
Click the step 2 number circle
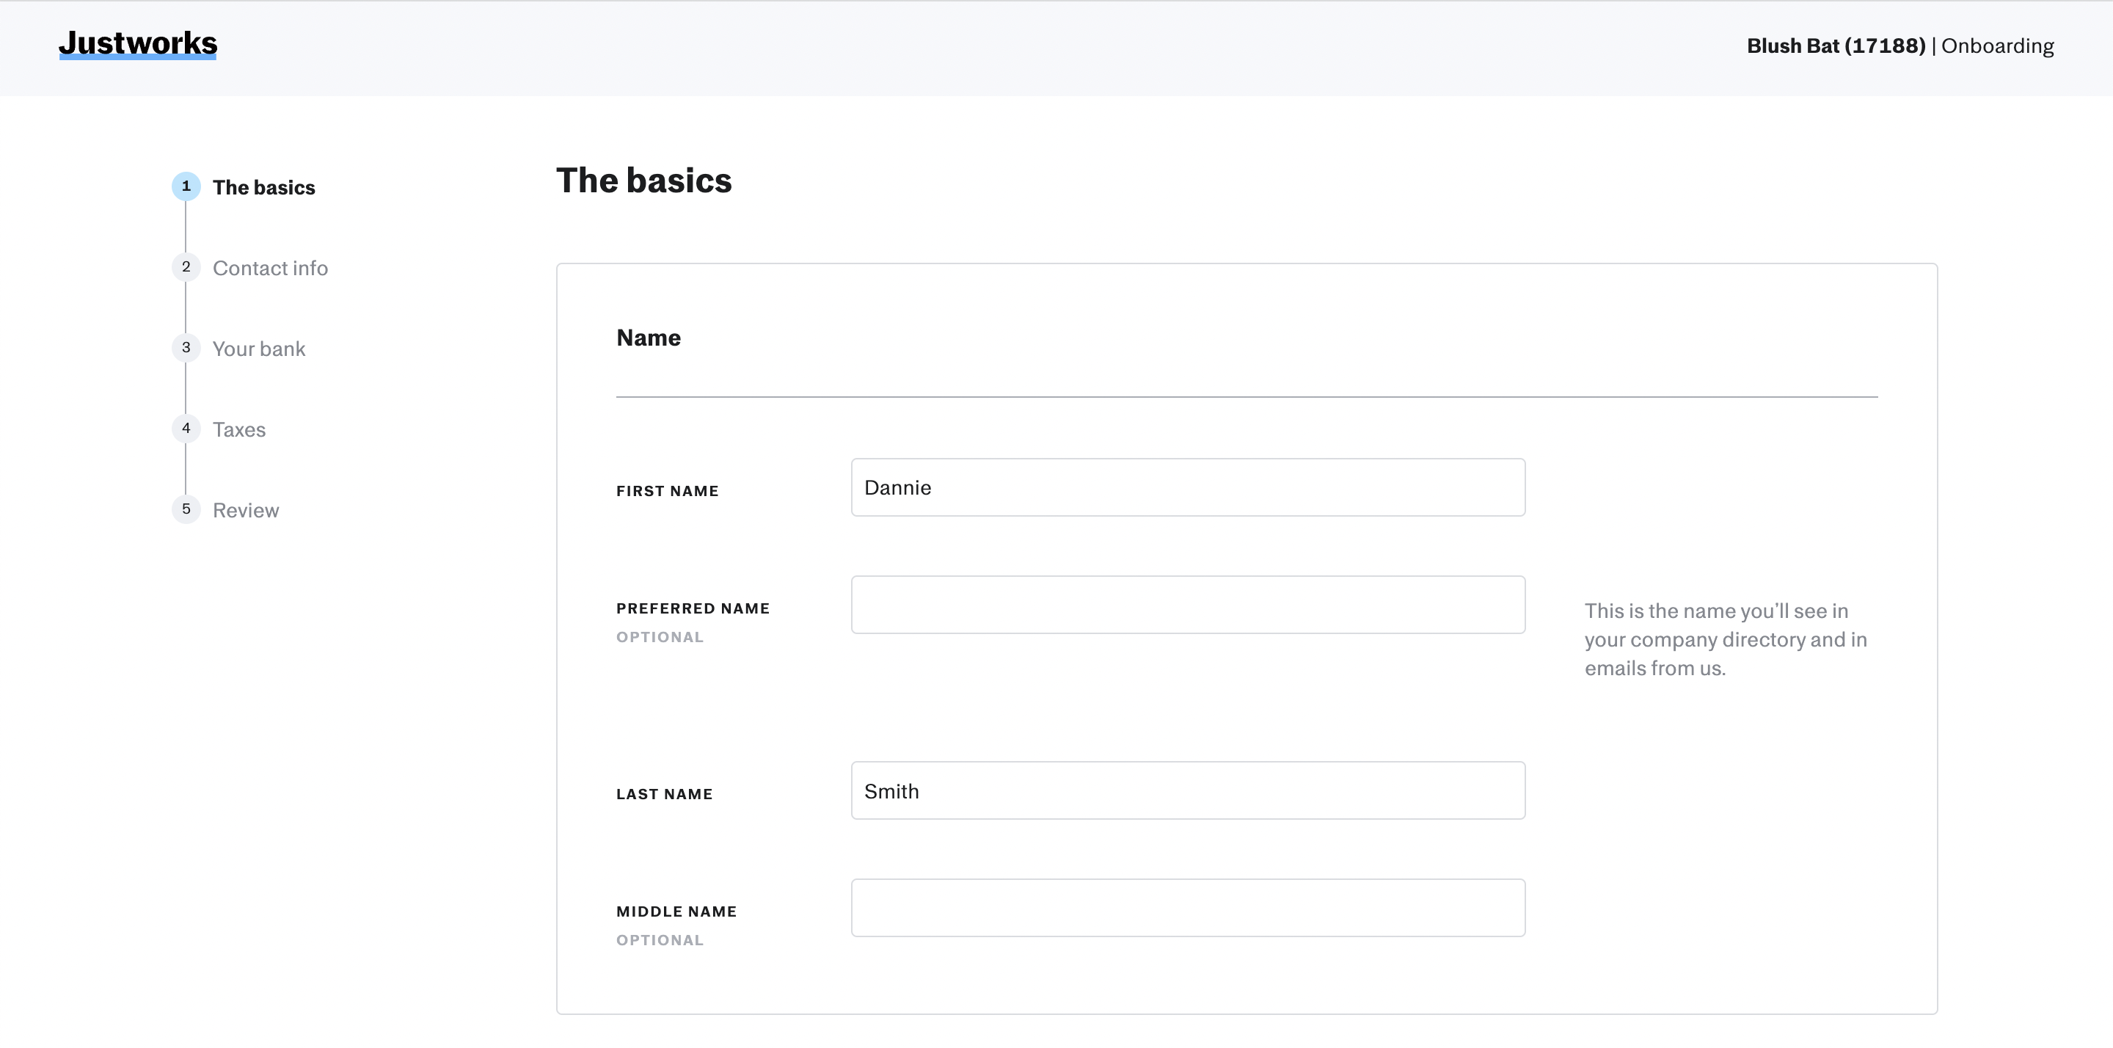coord(186,266)
